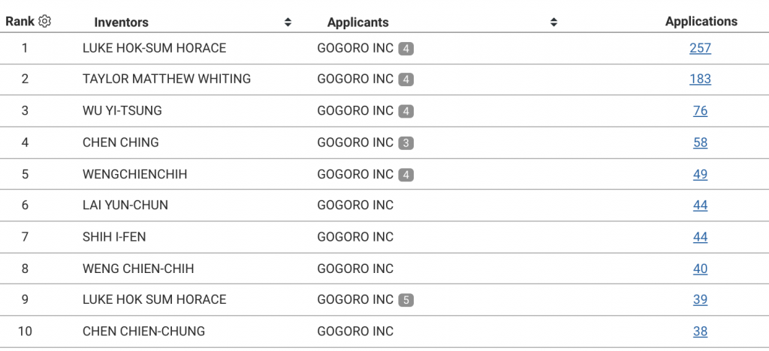Click the badge 4 in TAYLOR MATTHEW WHITING row
The height and width of the screenshot is (351, 769).
[x=406, y=79]
